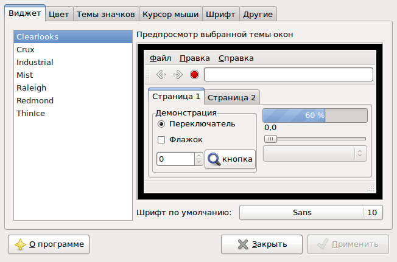Click the star icon on О программе
397x262 pixels.
[x=20, y=244]
